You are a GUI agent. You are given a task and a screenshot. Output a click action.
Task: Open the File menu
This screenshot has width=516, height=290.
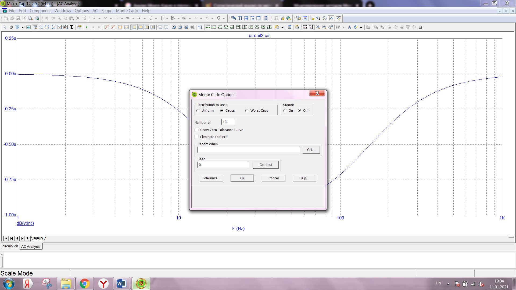(12, 11)
